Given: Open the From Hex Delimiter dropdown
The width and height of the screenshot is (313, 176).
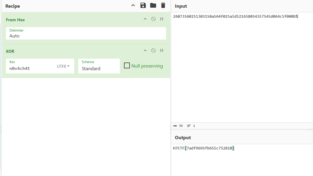Looking at the screenshot, I should tap(86, 33).
